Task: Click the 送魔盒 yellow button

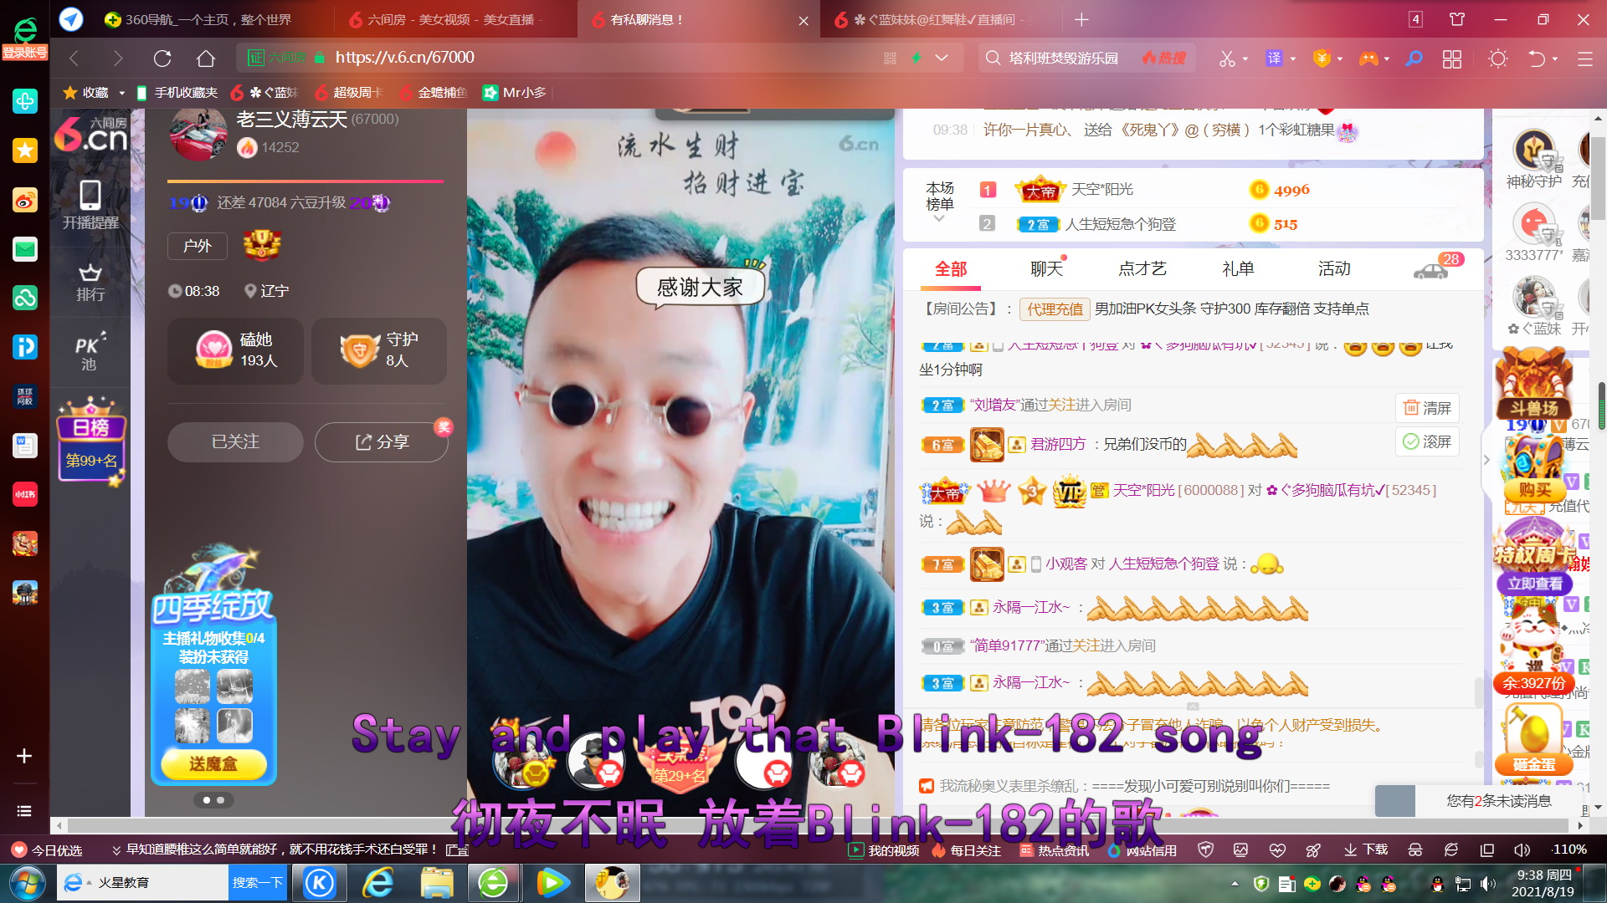Action: click(213, 763)
